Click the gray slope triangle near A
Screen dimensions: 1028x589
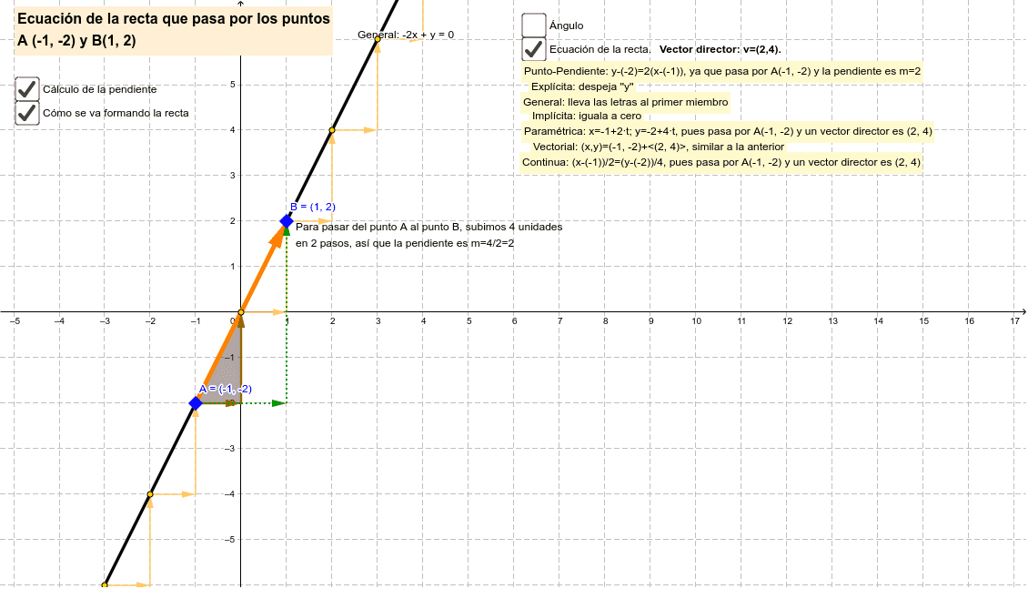pos(229,377)
